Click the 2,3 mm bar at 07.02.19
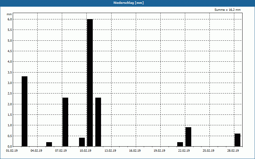 pyautogui.click(x=65, y=122)
